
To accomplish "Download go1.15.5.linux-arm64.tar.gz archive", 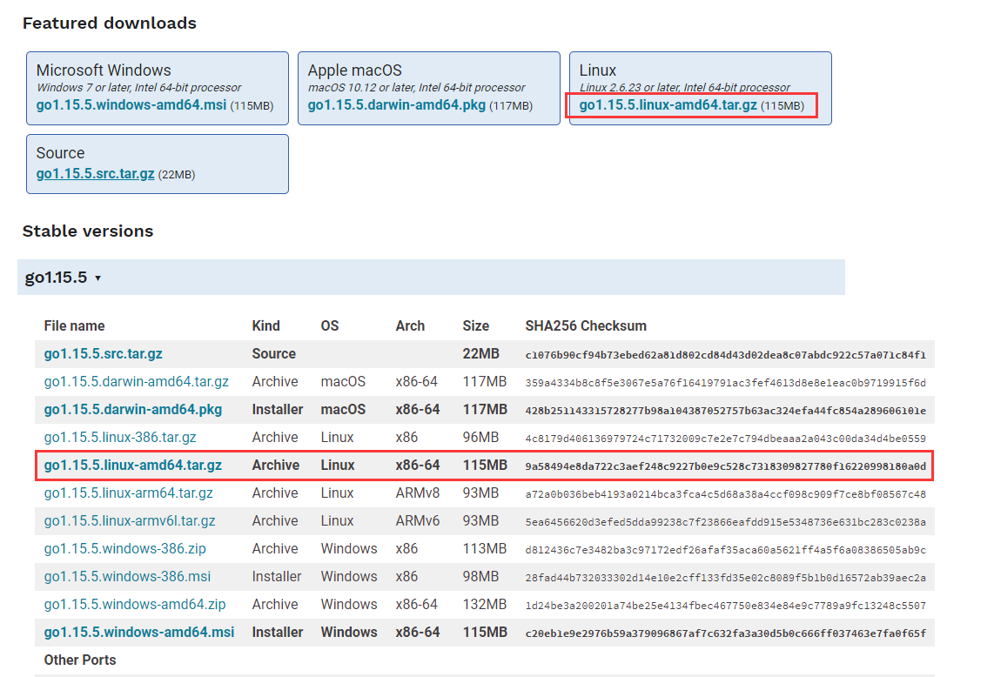I will coord(128,493).
